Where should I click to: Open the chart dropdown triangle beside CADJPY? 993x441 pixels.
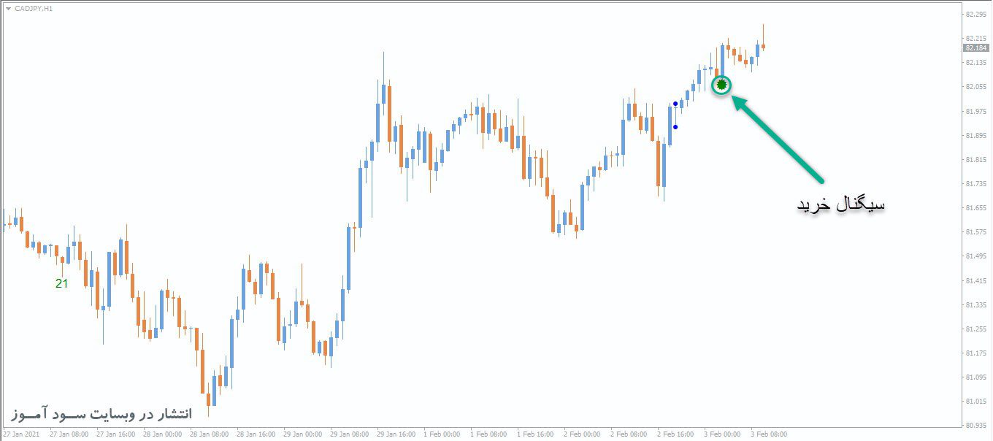tap(8, 9)
